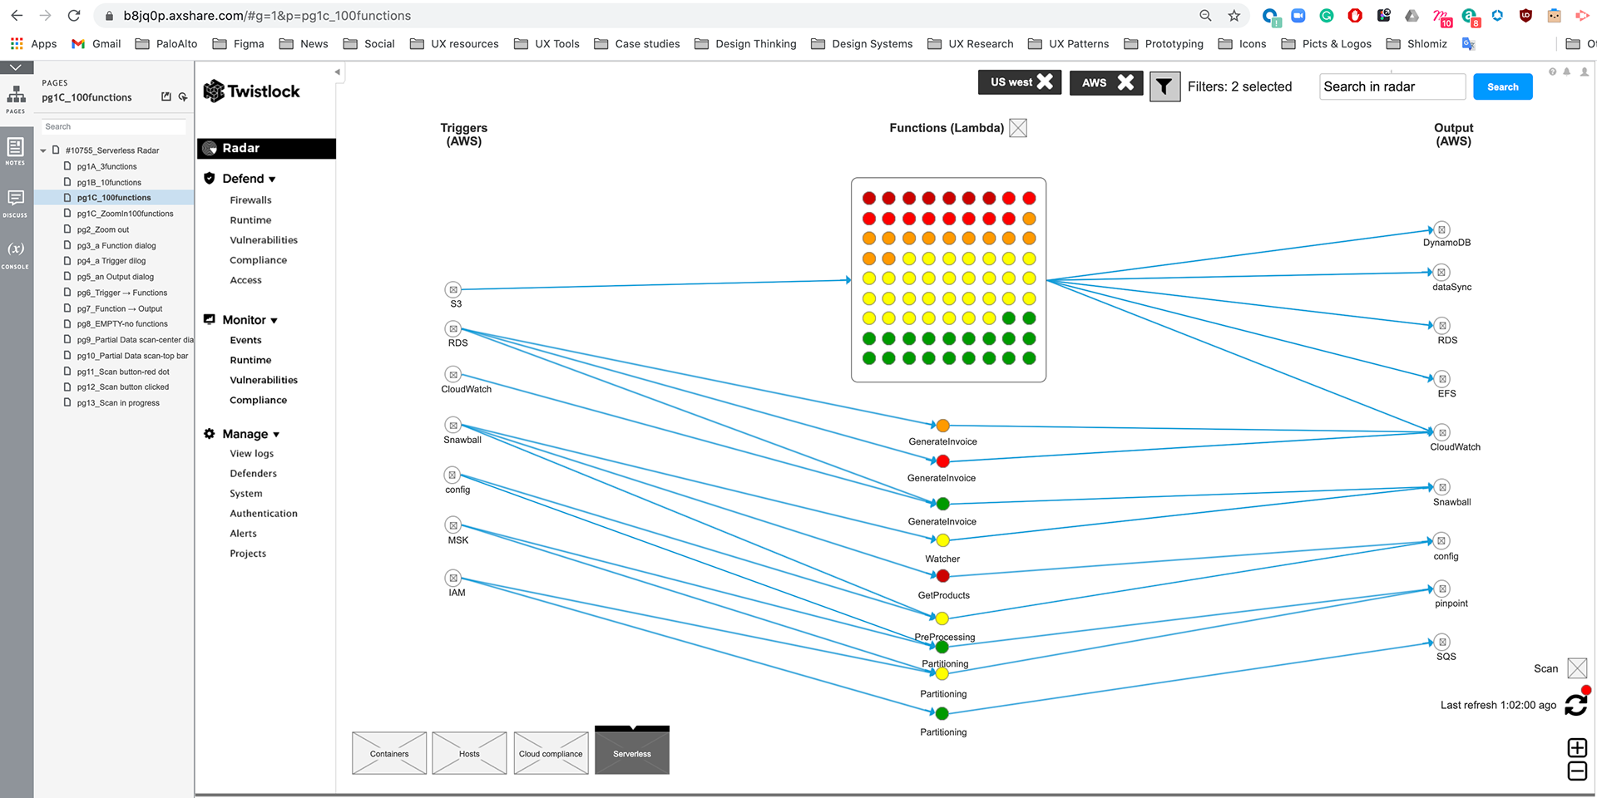Click the Functions (Lambda) placeholder icon
This screenshot has width=1597, height=798.
1018,128
